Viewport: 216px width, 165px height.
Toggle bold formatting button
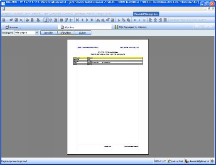click(x=135, y=20)
